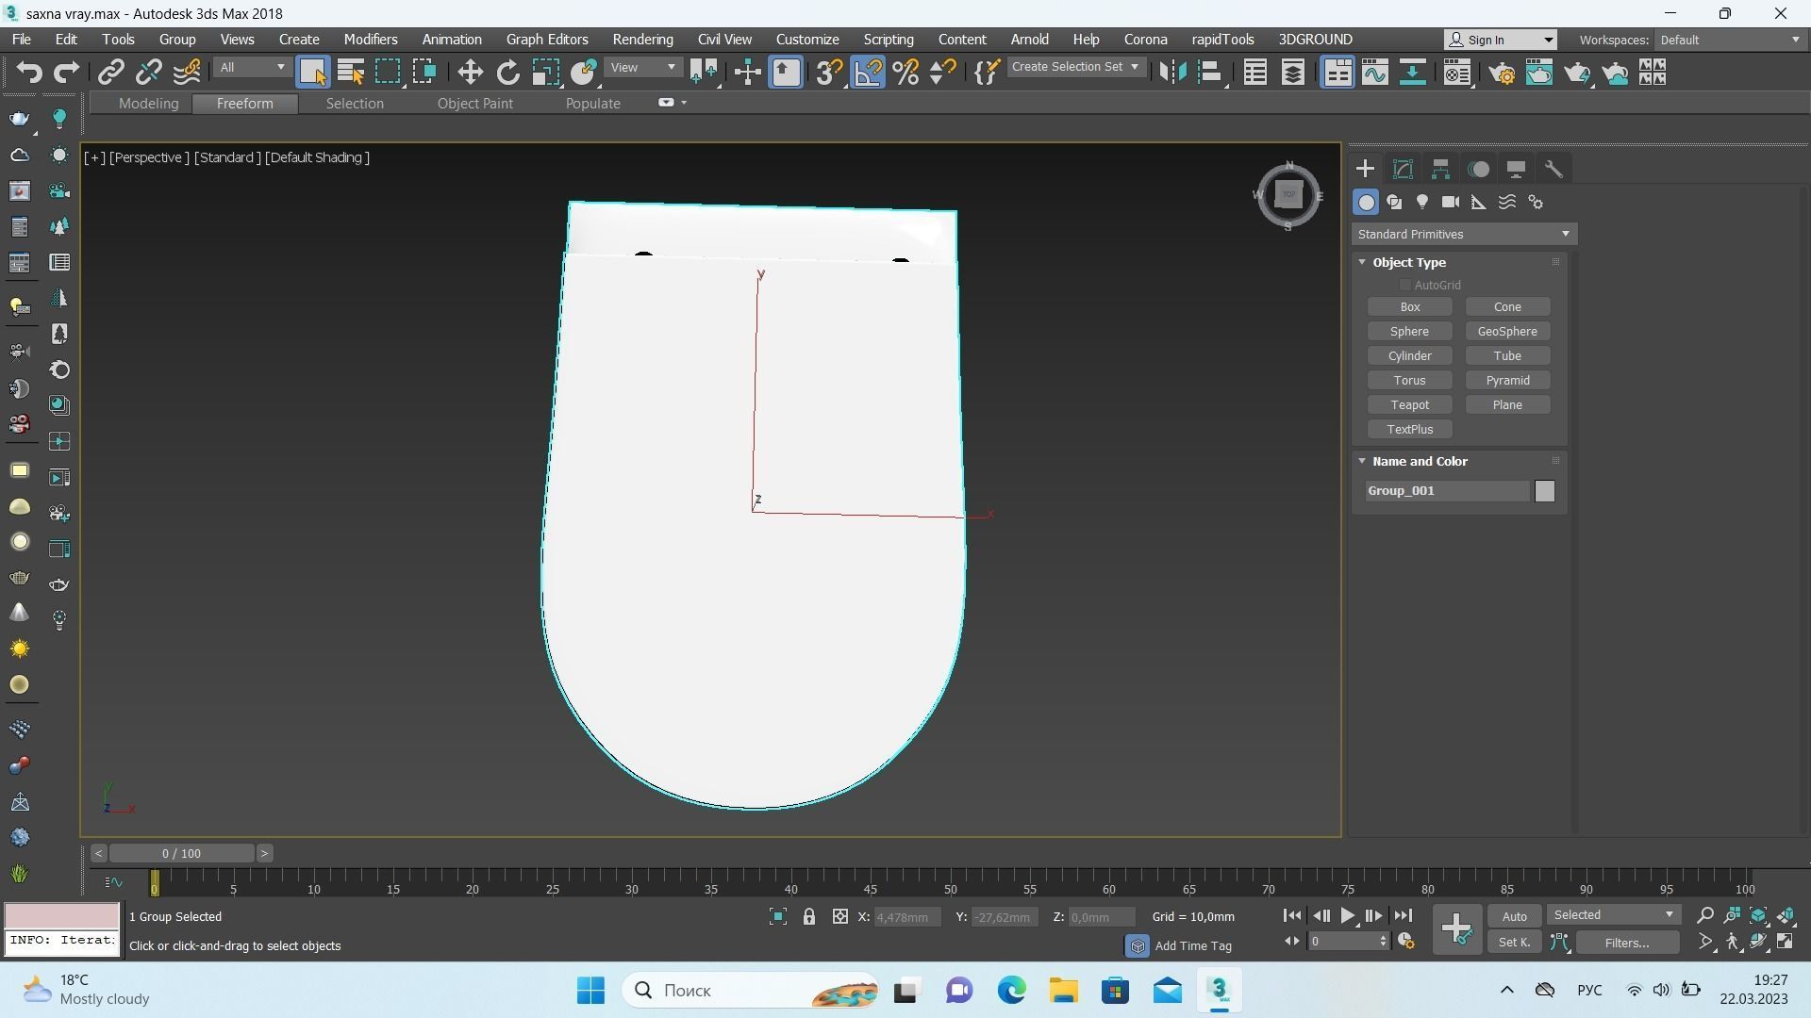Open Render Setup teapot icon

1502,73
